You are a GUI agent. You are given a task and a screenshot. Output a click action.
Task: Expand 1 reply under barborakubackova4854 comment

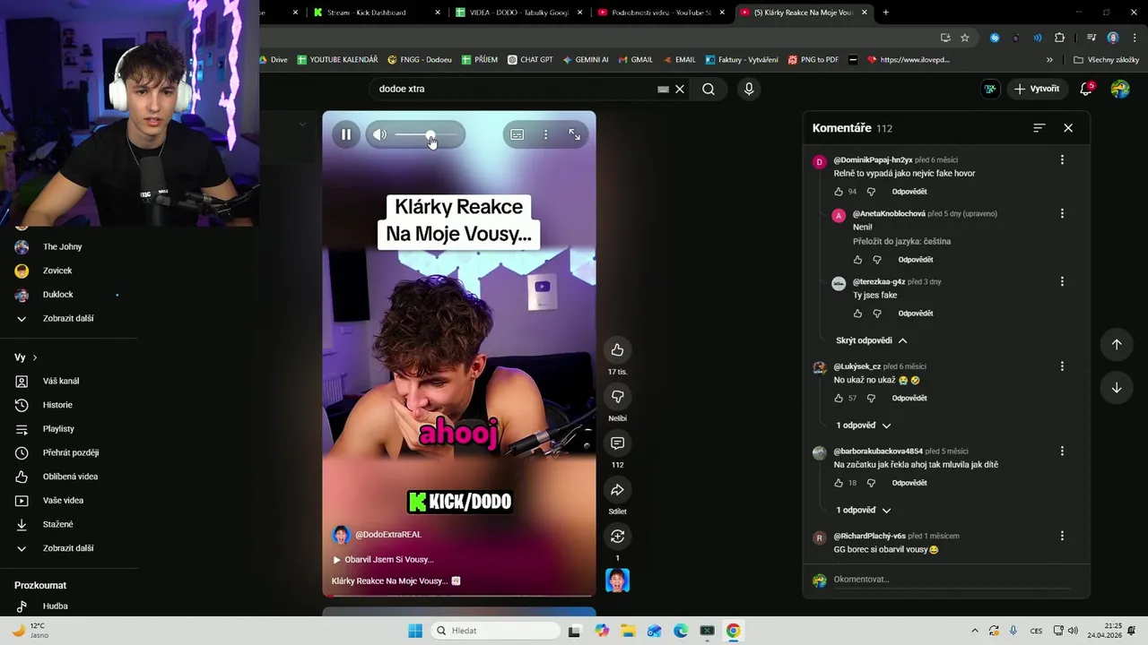[864, 510]
